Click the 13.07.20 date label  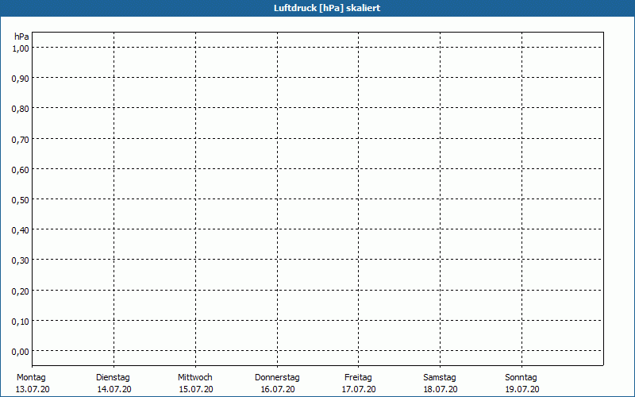(x=33, y=389)
